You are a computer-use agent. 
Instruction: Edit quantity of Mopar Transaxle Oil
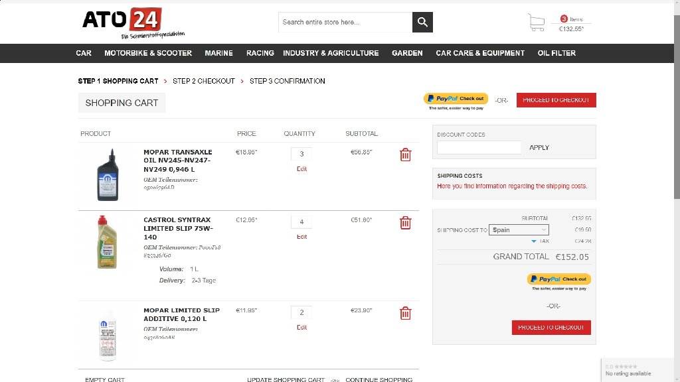coord(302,169)
